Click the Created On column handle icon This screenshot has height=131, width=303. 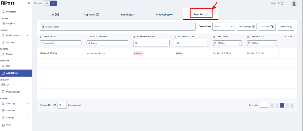click(214, 37)
